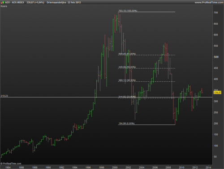The image size is (224, 169).
Task: Click the '319,23' horizontal line label
Action: click(4, 96)
